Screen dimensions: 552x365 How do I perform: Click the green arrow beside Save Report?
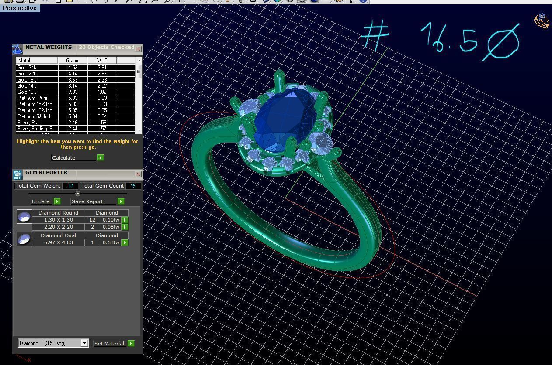click(121, 201)
